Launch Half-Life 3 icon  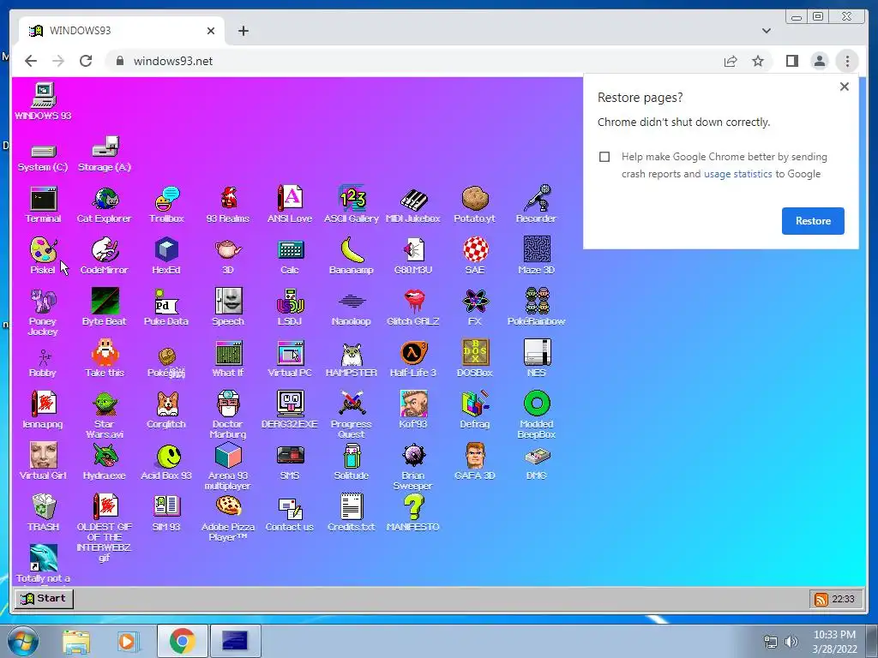[x=413, y=359]
